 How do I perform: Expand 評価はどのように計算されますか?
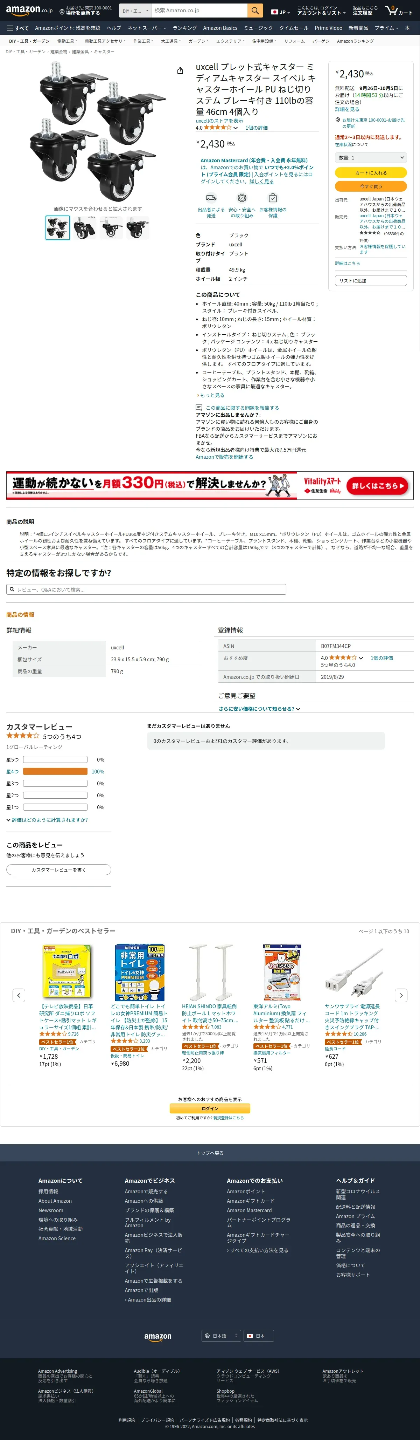47,820
